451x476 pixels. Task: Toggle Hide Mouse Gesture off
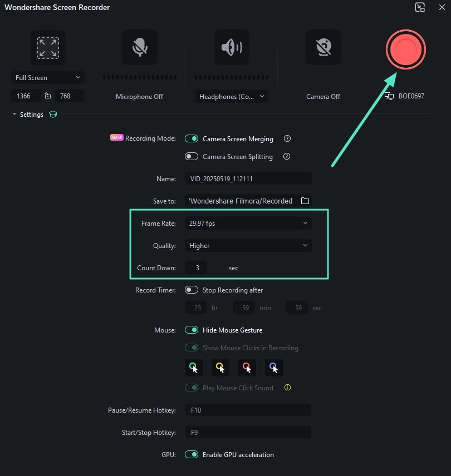tap(192, 330)
